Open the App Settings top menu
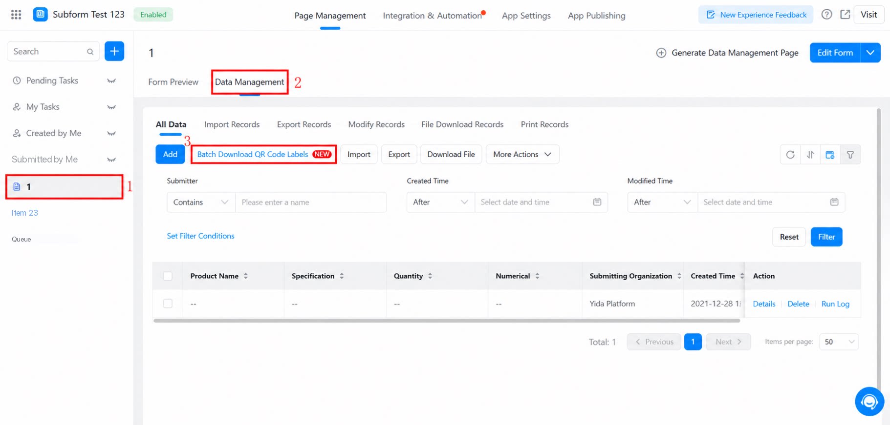The width and height of the screenshot is (890, 425). pyautogui.click(x=526, y=16)
